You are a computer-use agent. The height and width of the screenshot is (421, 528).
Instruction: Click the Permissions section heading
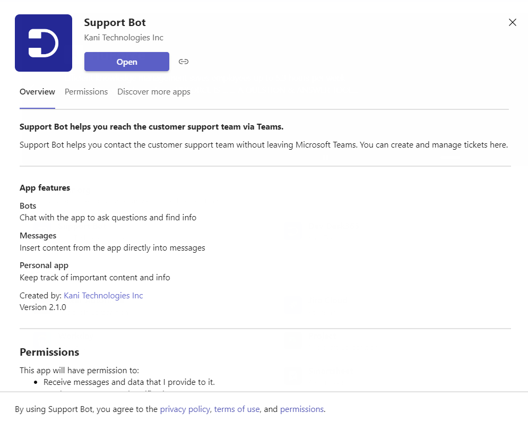49,352
